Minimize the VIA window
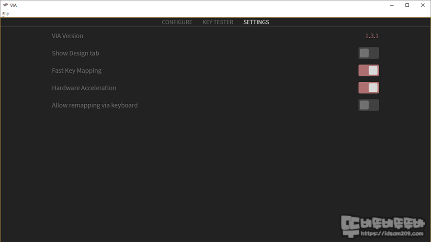Screen dimensions: 431x242 point(392,5)
